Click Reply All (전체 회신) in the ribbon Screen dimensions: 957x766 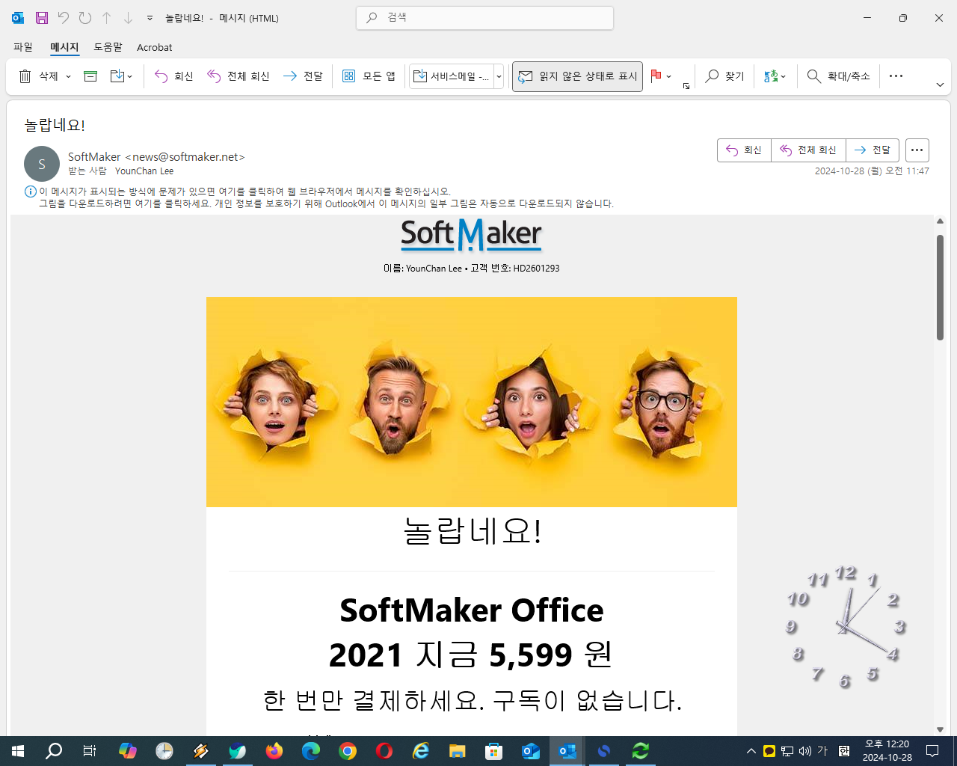click(x=239, y=76)
